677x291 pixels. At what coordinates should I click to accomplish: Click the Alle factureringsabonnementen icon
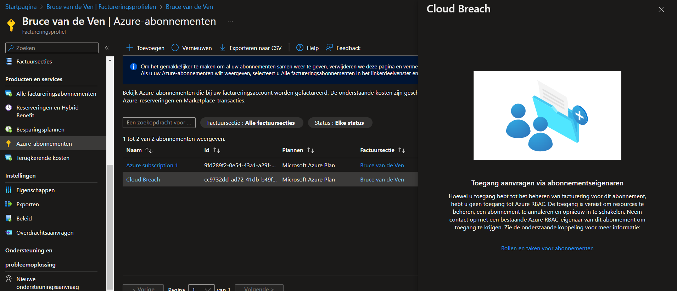pos(9,94)
